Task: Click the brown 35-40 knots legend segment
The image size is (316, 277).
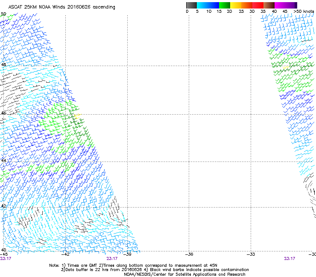Action: (269, 5)
